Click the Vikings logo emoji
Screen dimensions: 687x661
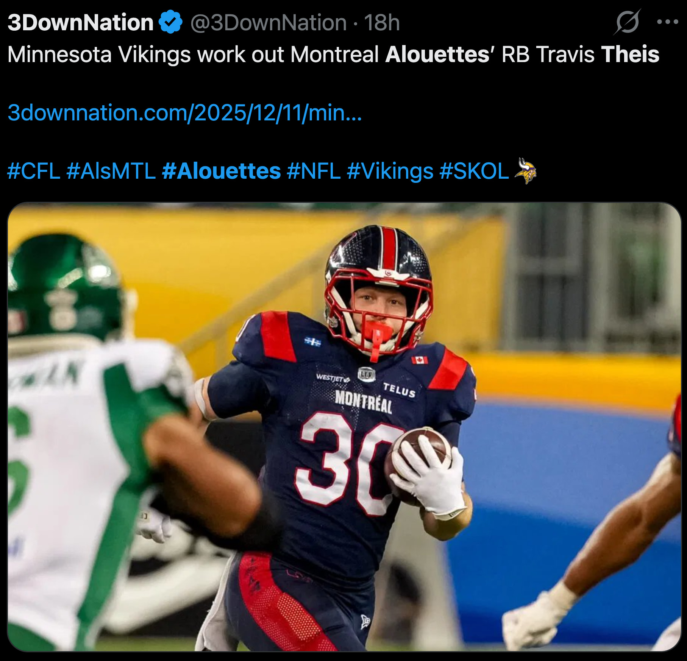[x=526, y=171]
